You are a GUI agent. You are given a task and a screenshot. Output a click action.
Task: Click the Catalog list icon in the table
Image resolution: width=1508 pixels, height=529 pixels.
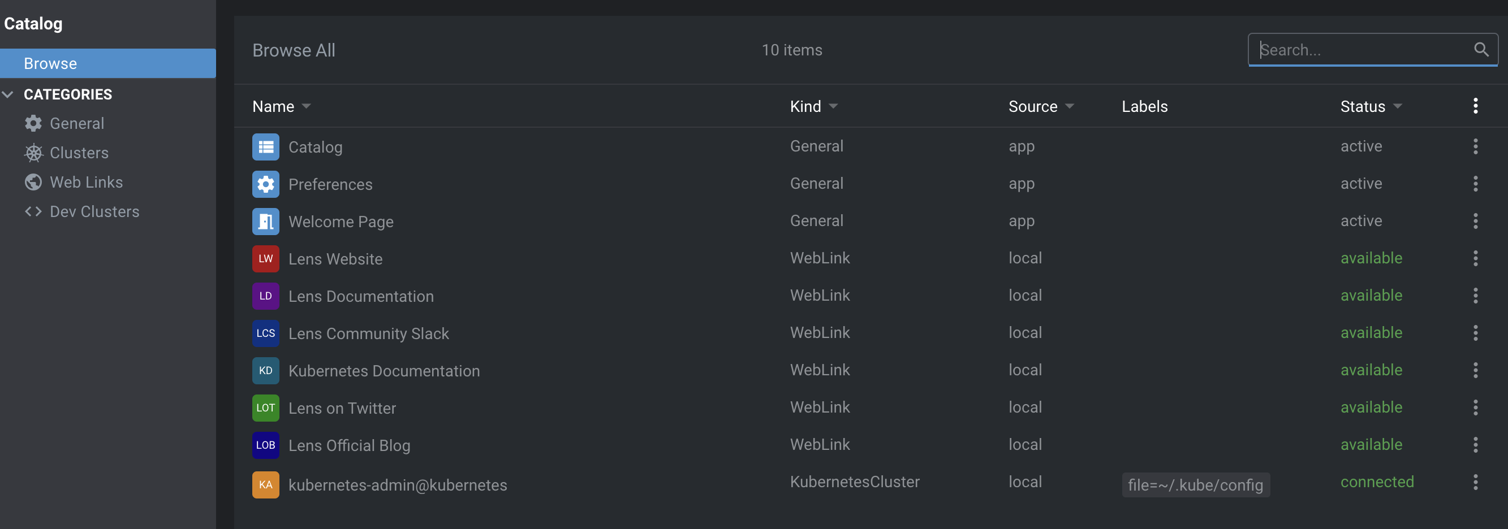(266, 147)
